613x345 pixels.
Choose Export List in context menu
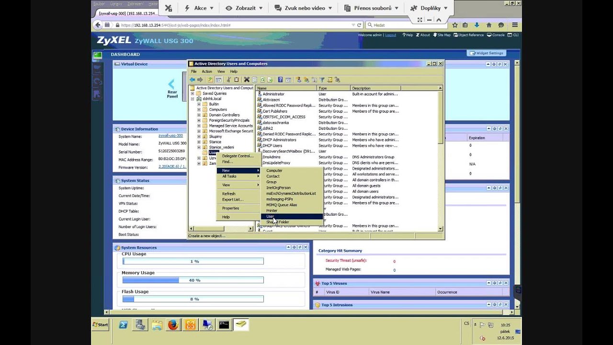tap(238, 199)
